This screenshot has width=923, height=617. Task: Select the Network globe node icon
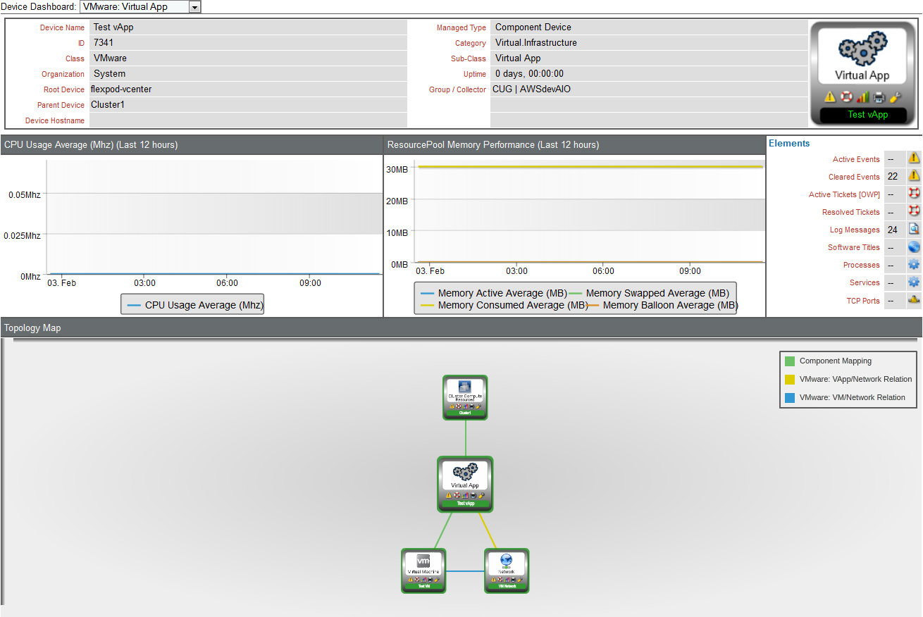[507, 561]
